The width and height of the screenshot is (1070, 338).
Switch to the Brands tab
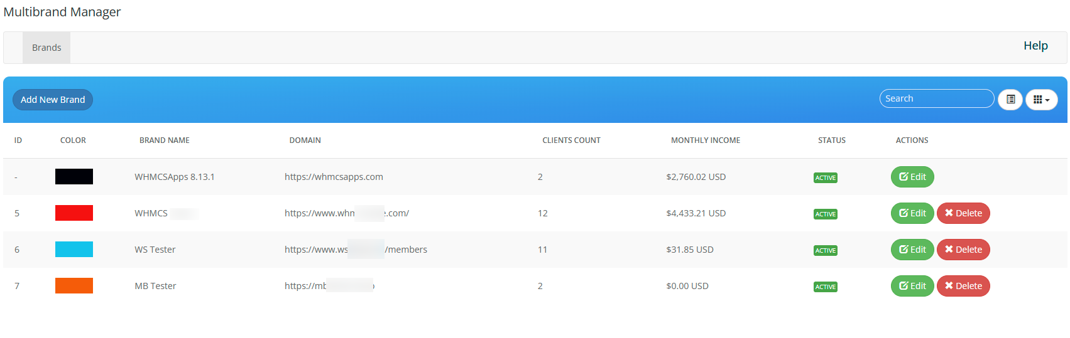46,48
